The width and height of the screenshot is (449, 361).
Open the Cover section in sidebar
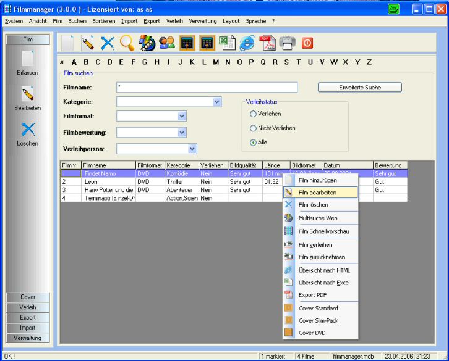coord(28,297)
